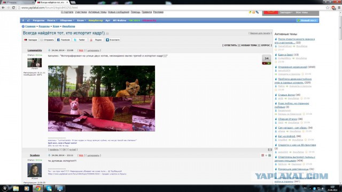Click the address bar URL field
This screenshot has width=342, height=192.
click(172, 7)
